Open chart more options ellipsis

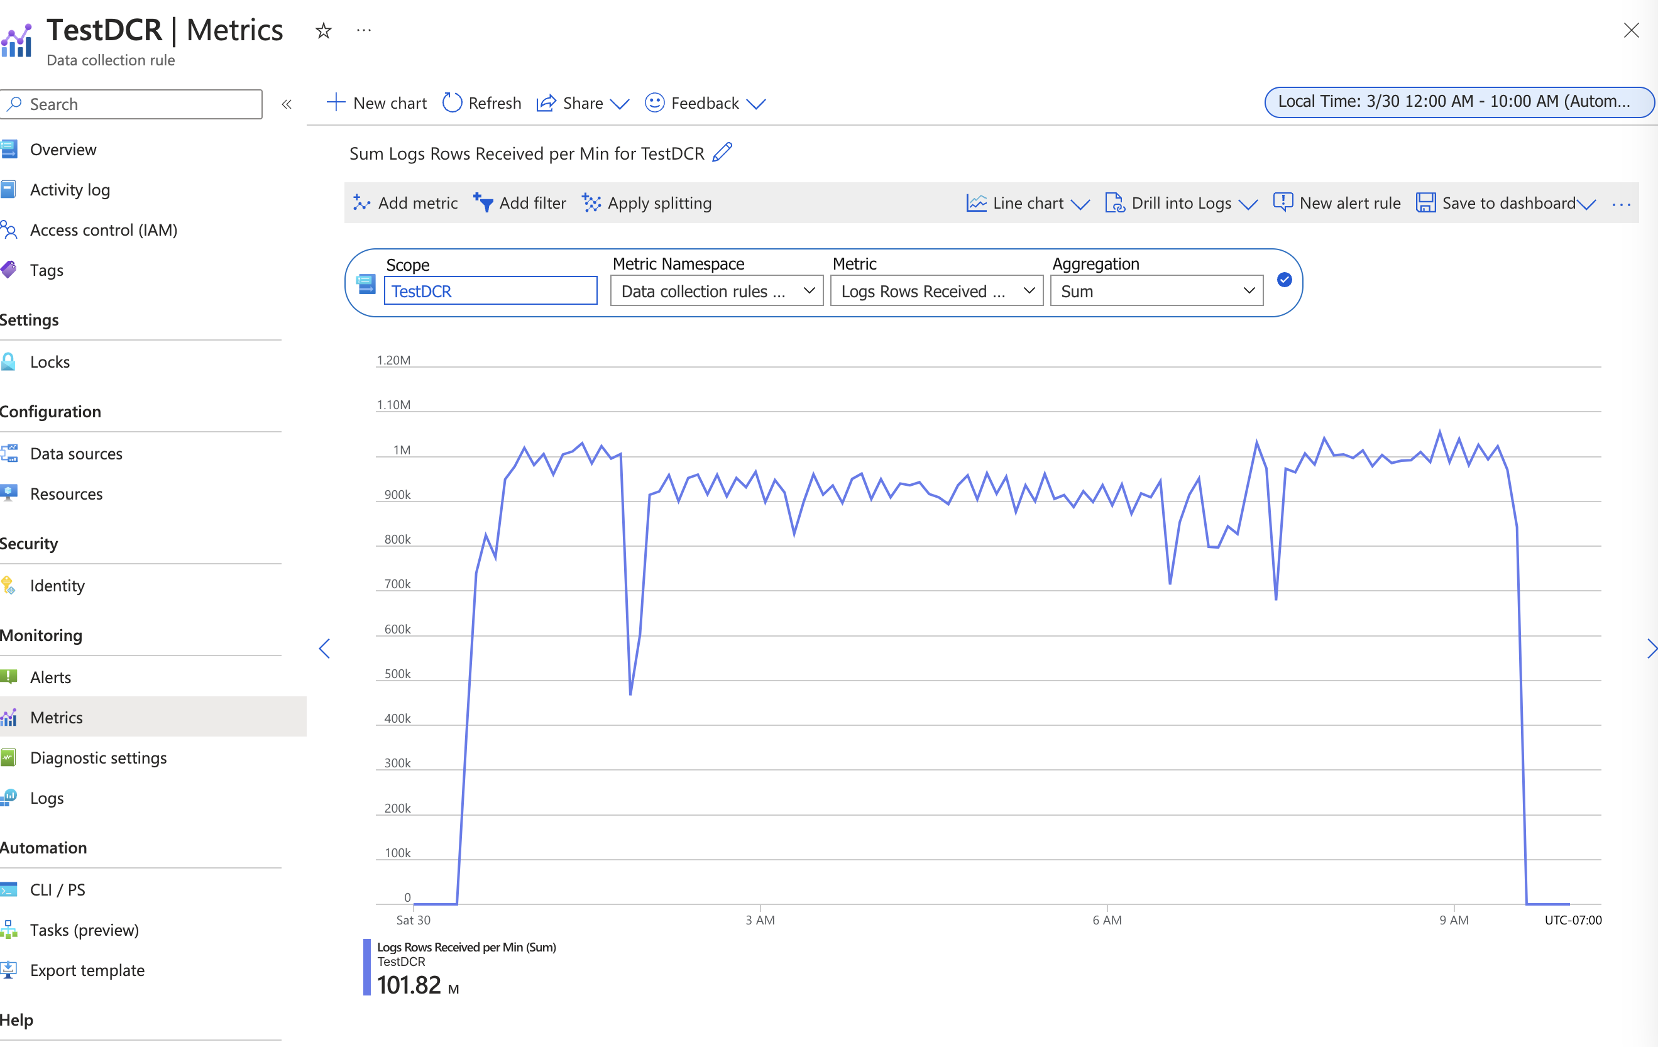point(1622,204)
